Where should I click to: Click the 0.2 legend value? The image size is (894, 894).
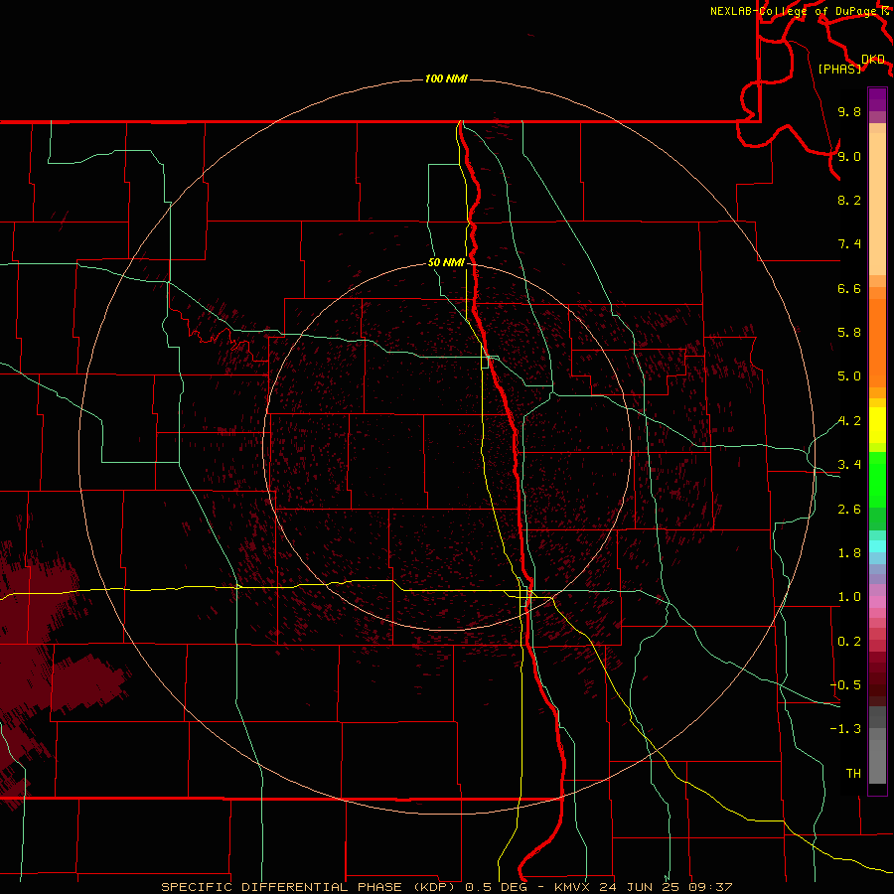coord(849,642)
